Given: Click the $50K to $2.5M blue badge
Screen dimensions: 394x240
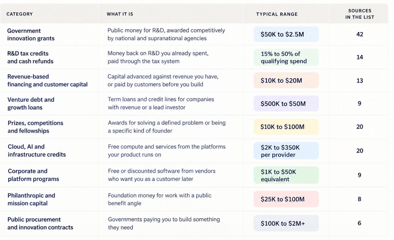Looking at the screenshot, I should pos(286,34).
